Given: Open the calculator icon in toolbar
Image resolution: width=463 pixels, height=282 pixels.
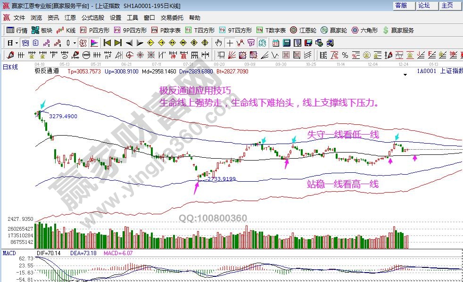Looking at the screenshot, I should coord(286,42).
